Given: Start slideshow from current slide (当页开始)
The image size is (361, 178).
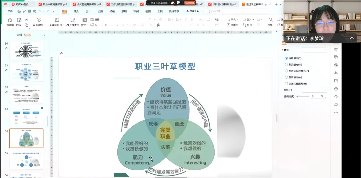Looking at the screenshot, I should coord(39,22).
